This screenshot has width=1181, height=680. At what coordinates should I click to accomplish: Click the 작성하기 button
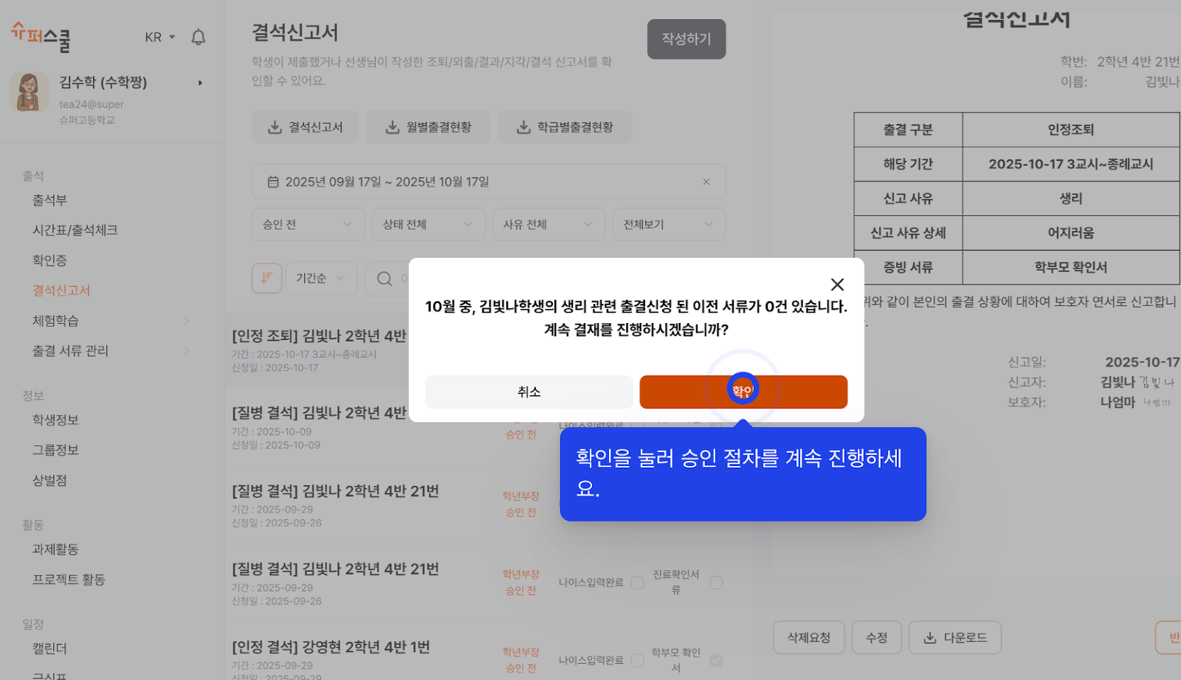tap(686, 39)
